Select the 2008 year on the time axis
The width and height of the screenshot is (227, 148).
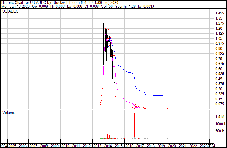point(44,146)
